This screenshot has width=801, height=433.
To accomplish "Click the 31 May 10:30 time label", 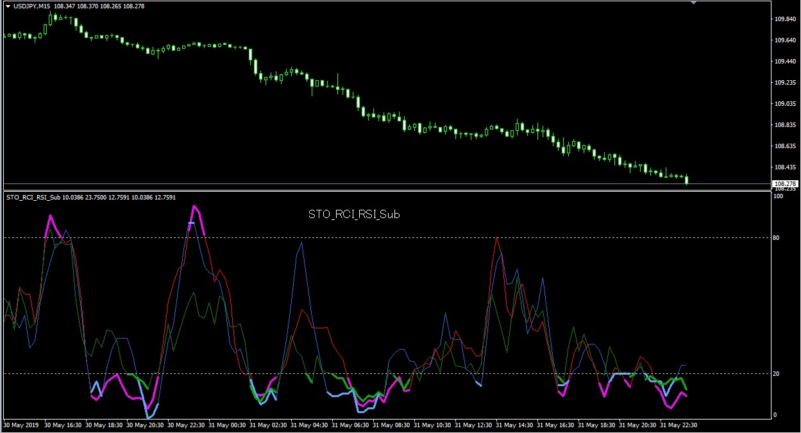I will tap(433, 425).
